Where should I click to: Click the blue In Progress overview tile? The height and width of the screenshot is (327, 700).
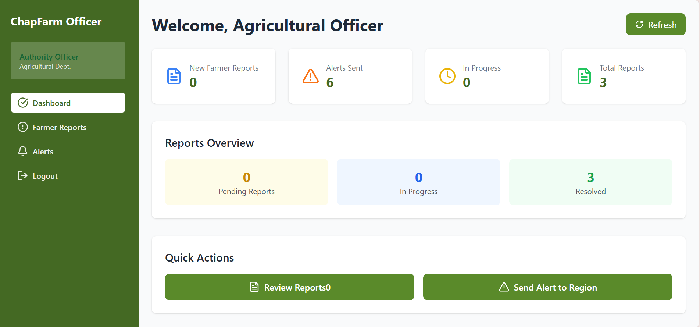418,182
